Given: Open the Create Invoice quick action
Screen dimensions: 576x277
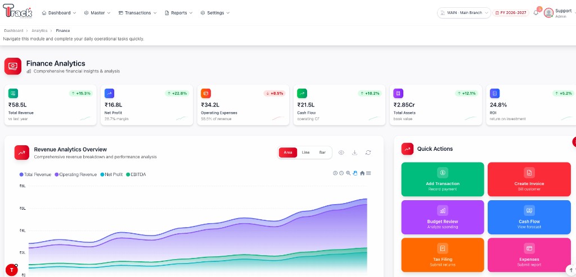Looking at the screenshot, I should point(529,179).
